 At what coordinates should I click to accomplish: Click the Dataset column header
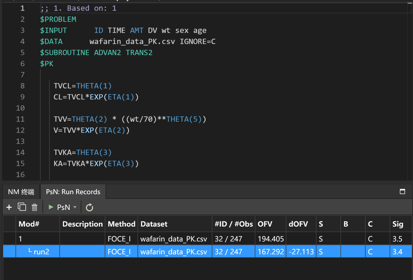[154, 224]
